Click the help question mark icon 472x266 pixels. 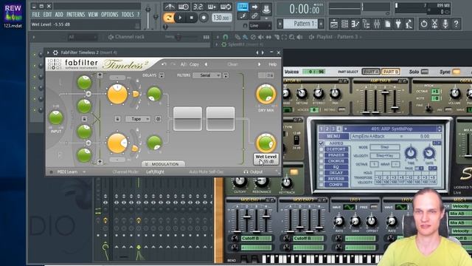click(457, 24)
